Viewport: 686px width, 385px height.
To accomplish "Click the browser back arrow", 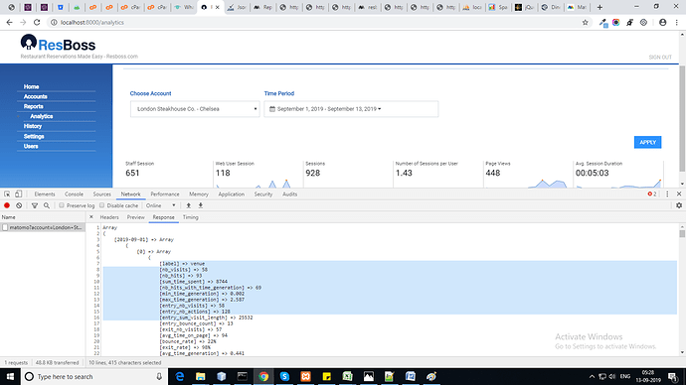I will [10, 22].
